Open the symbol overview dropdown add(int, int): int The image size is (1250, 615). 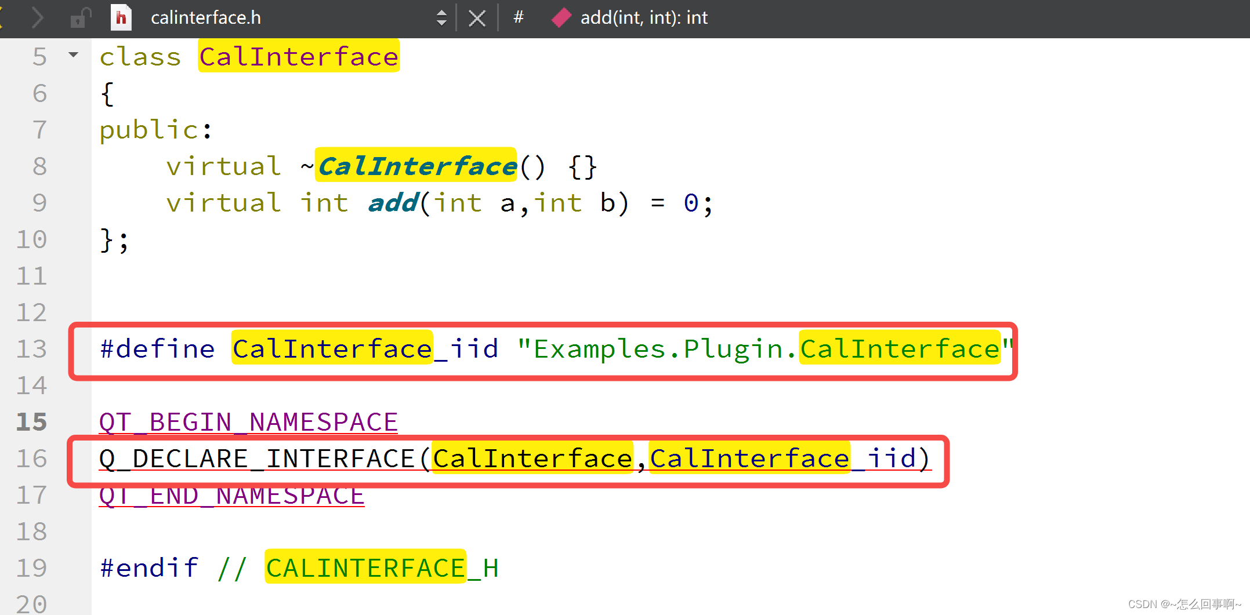coord(644,17)
